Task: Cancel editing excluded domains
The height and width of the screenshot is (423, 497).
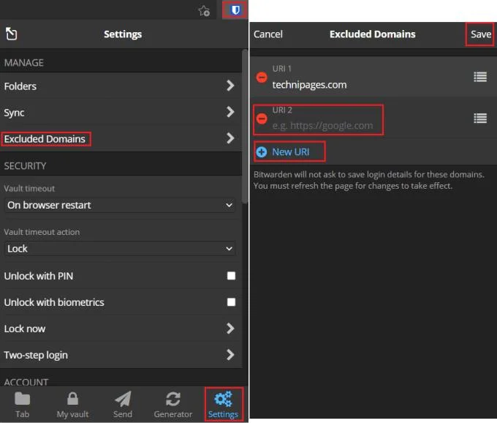Action: 268,34
